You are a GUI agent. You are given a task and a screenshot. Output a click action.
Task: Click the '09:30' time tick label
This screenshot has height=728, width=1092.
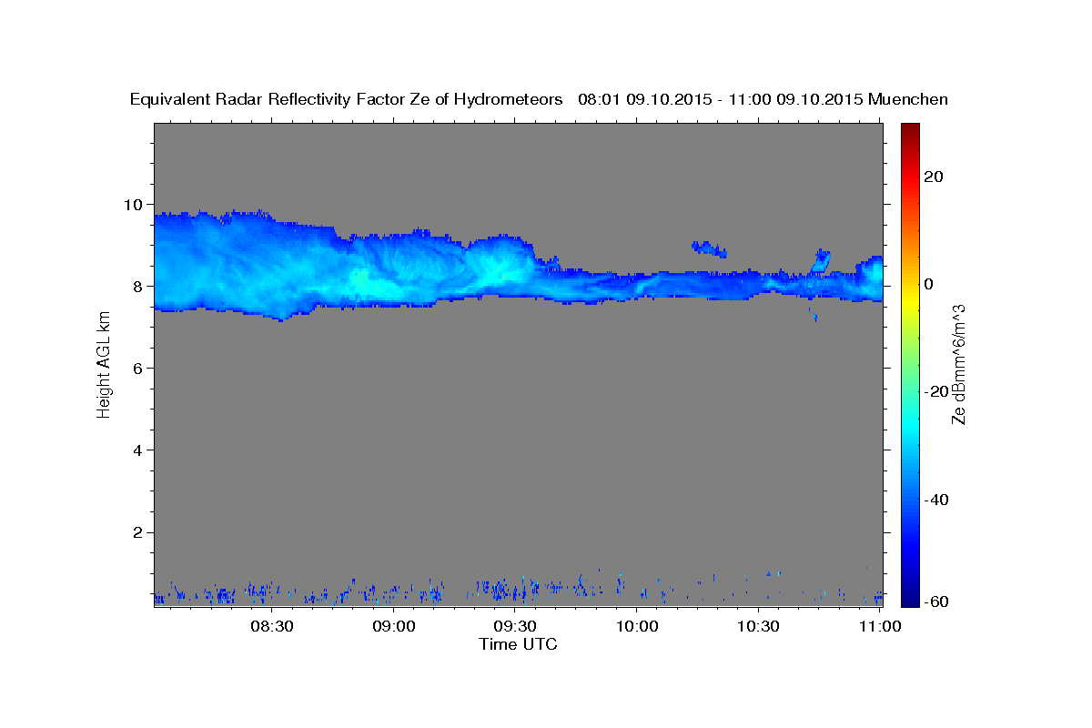tap(515, 626)
